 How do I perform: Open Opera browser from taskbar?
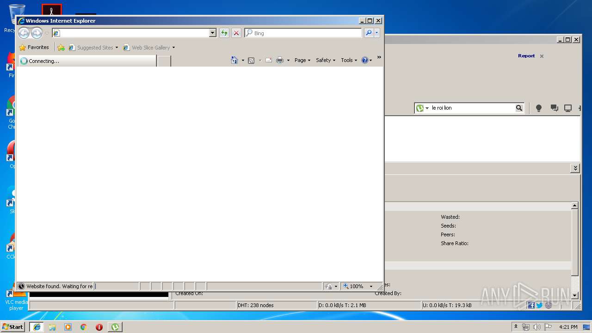99,327
